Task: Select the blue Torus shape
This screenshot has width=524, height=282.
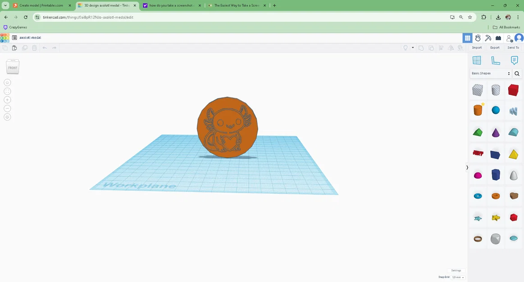Action: coord(478,196)
